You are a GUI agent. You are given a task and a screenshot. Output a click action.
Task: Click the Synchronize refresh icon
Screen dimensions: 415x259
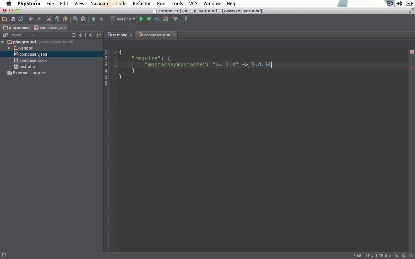pos(21,19)
